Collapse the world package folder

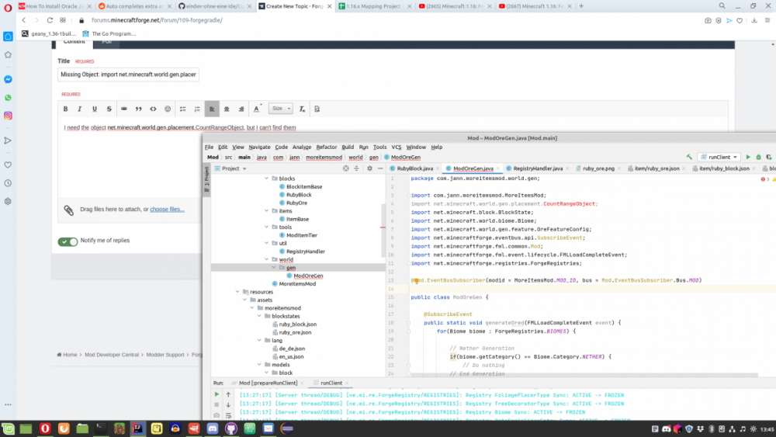pyautogui.click(x=267, y=259)
